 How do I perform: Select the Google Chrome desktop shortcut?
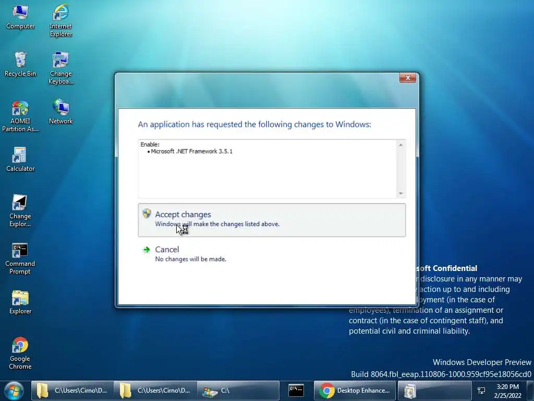point(20,353)
